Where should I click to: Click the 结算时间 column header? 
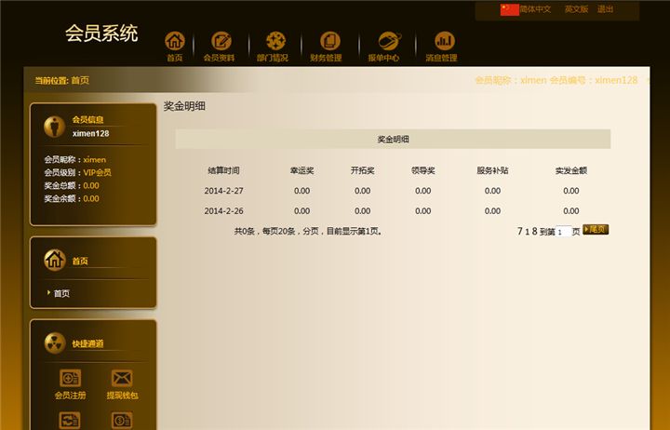tap(223, 170)
